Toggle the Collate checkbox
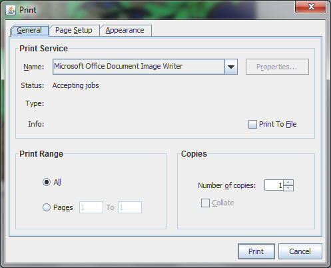 [205, 203]
